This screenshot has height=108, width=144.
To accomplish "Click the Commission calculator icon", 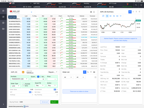I will coord(55,89).
